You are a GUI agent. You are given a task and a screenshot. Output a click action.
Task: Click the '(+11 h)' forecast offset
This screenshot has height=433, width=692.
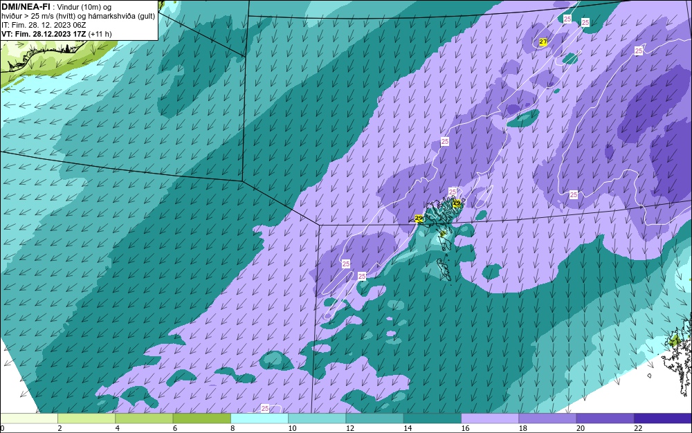point(100,34)
